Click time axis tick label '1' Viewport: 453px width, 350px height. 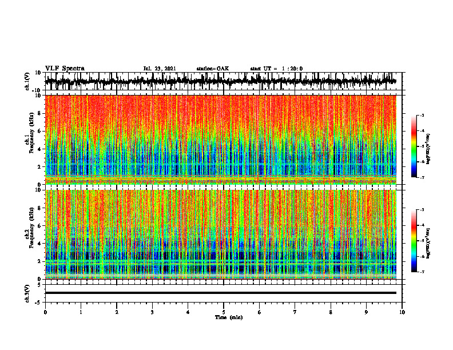pos(81,312)
